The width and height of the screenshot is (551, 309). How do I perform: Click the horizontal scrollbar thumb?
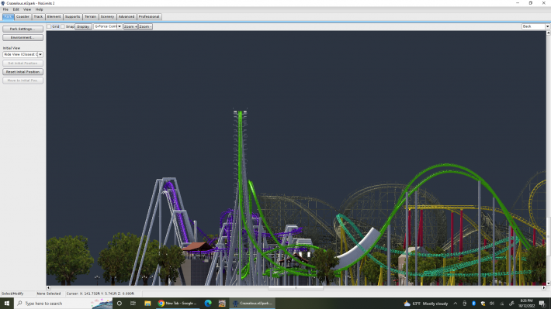[x=296, y=287]
